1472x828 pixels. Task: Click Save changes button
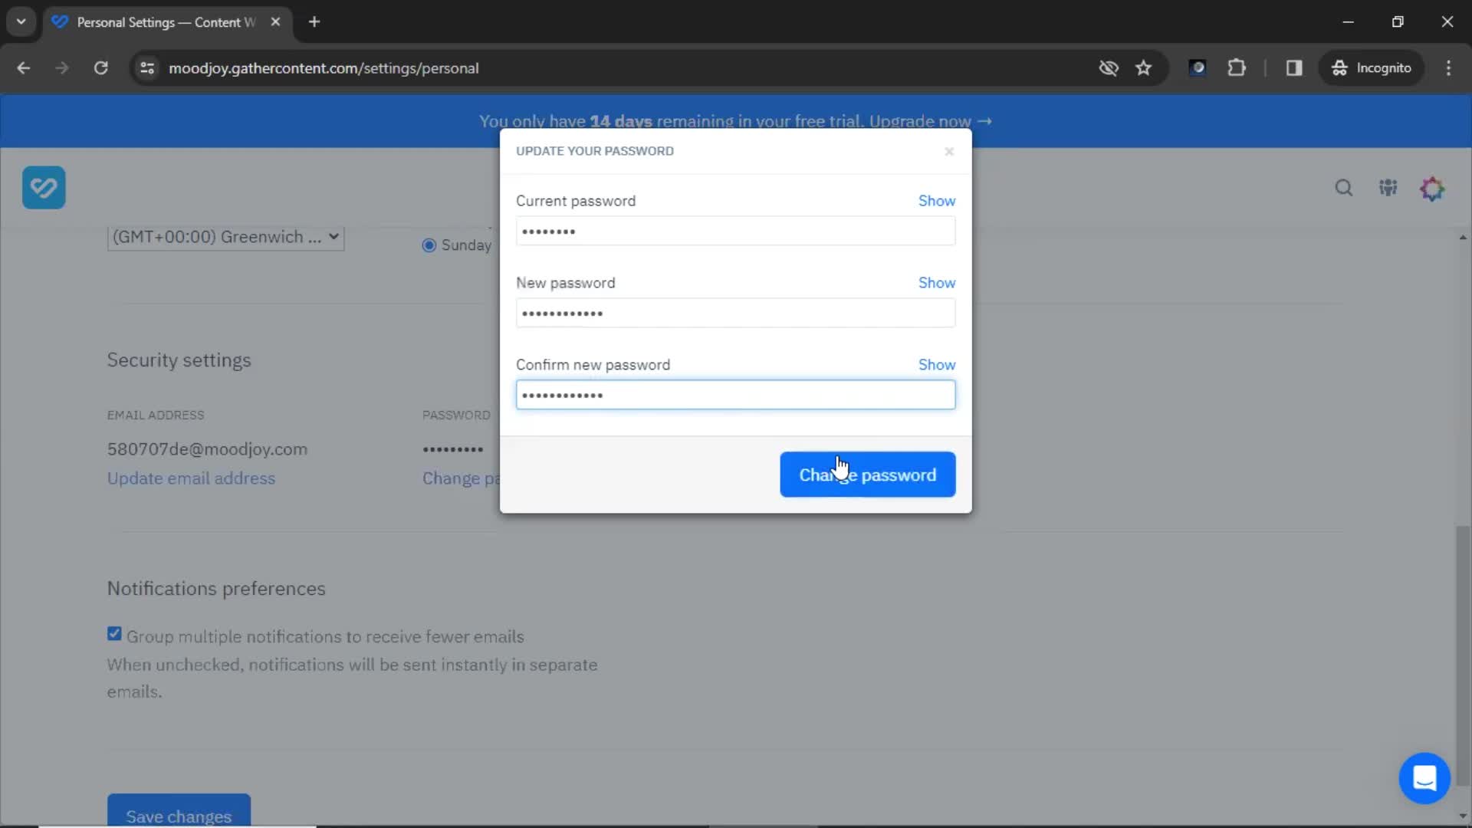[179, 816]
